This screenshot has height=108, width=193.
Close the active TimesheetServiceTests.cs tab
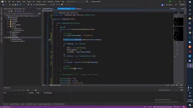coord(74,9)
